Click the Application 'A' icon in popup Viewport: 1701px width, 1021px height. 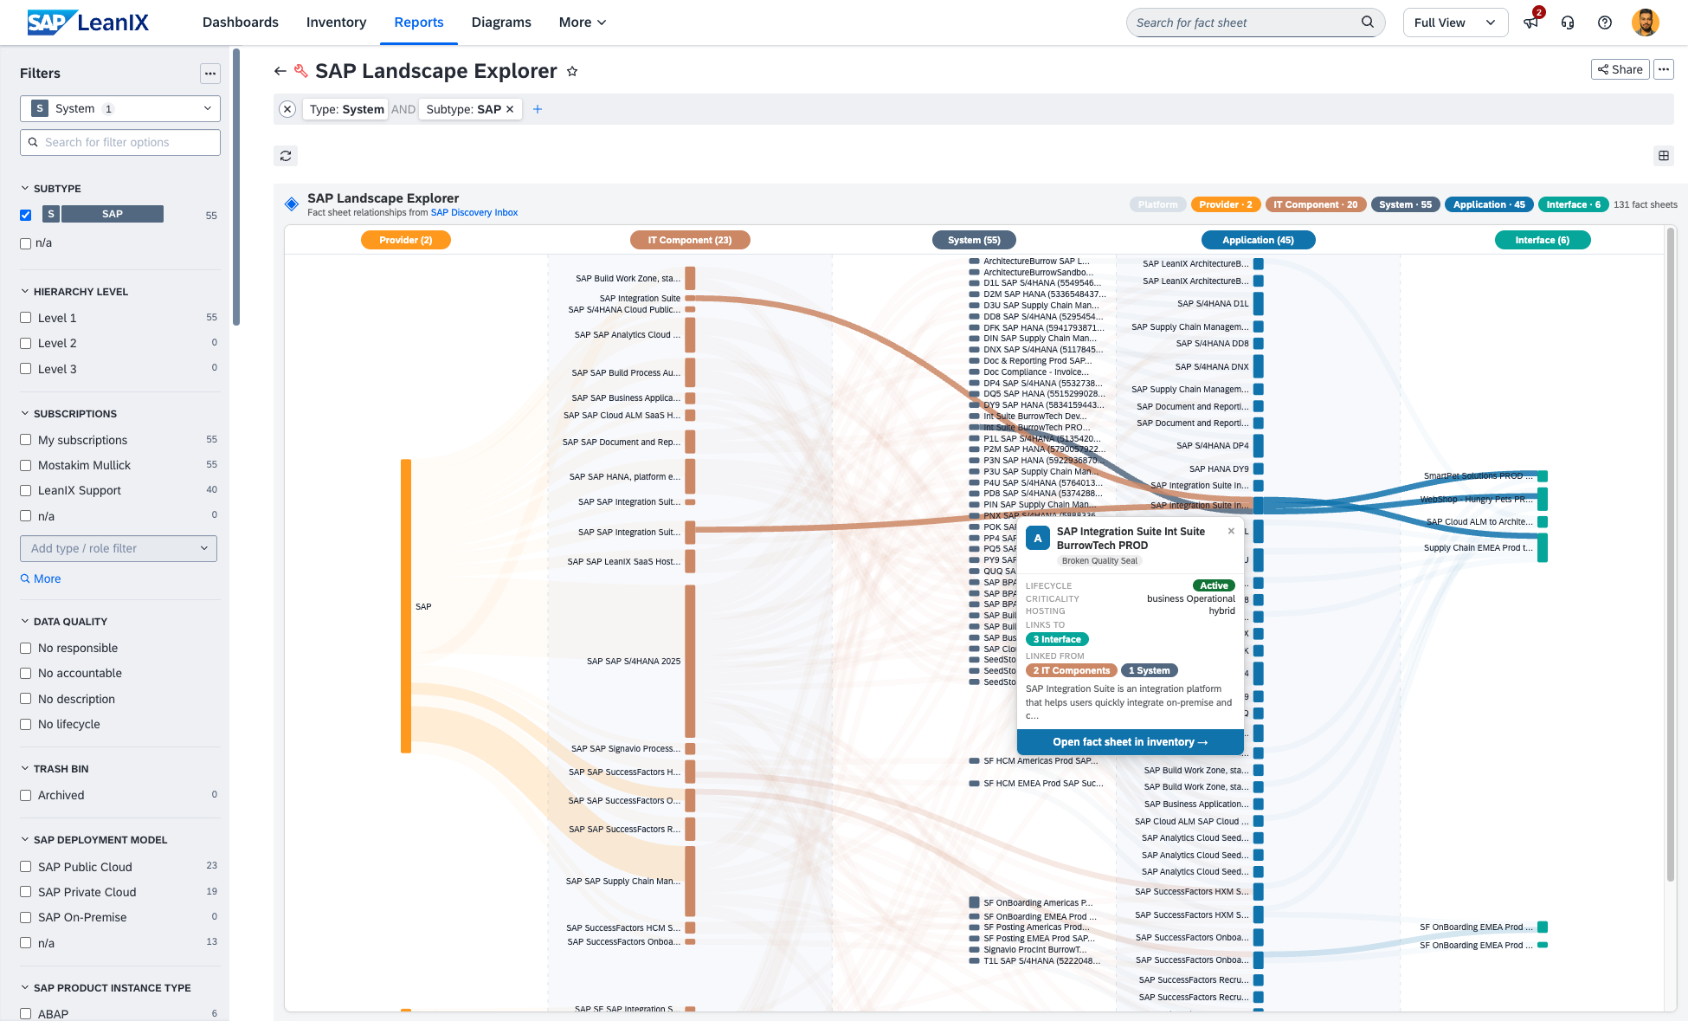coord(1038,538)
